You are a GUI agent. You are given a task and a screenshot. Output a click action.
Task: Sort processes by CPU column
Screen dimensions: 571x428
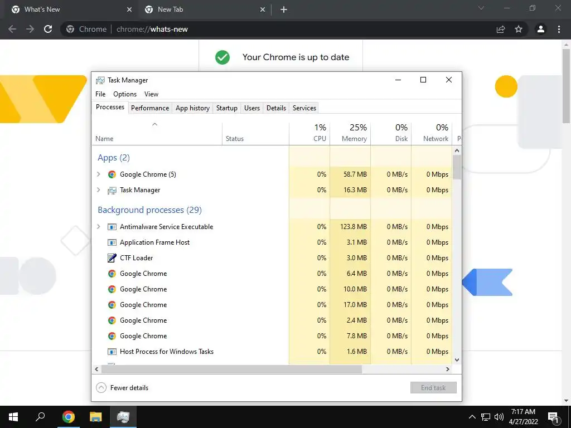pyautogui.click(x=309, y=134)
